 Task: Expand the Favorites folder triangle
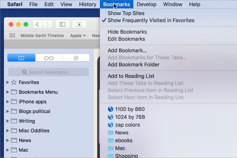pos(7,82)
